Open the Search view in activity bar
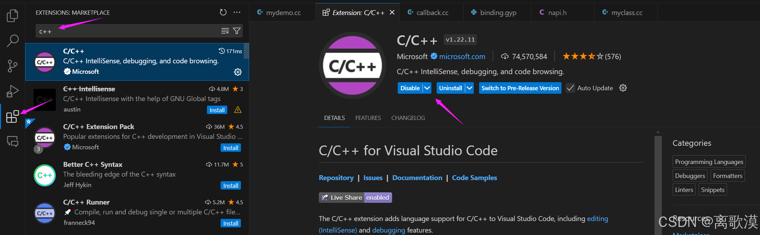Viewport: 760px width, 235px height. [x=13, y=41]
